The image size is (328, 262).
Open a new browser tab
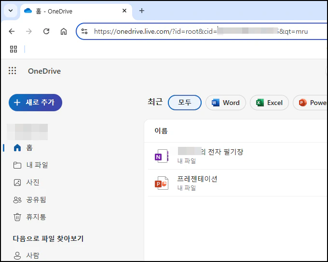[x=142, y=11]
